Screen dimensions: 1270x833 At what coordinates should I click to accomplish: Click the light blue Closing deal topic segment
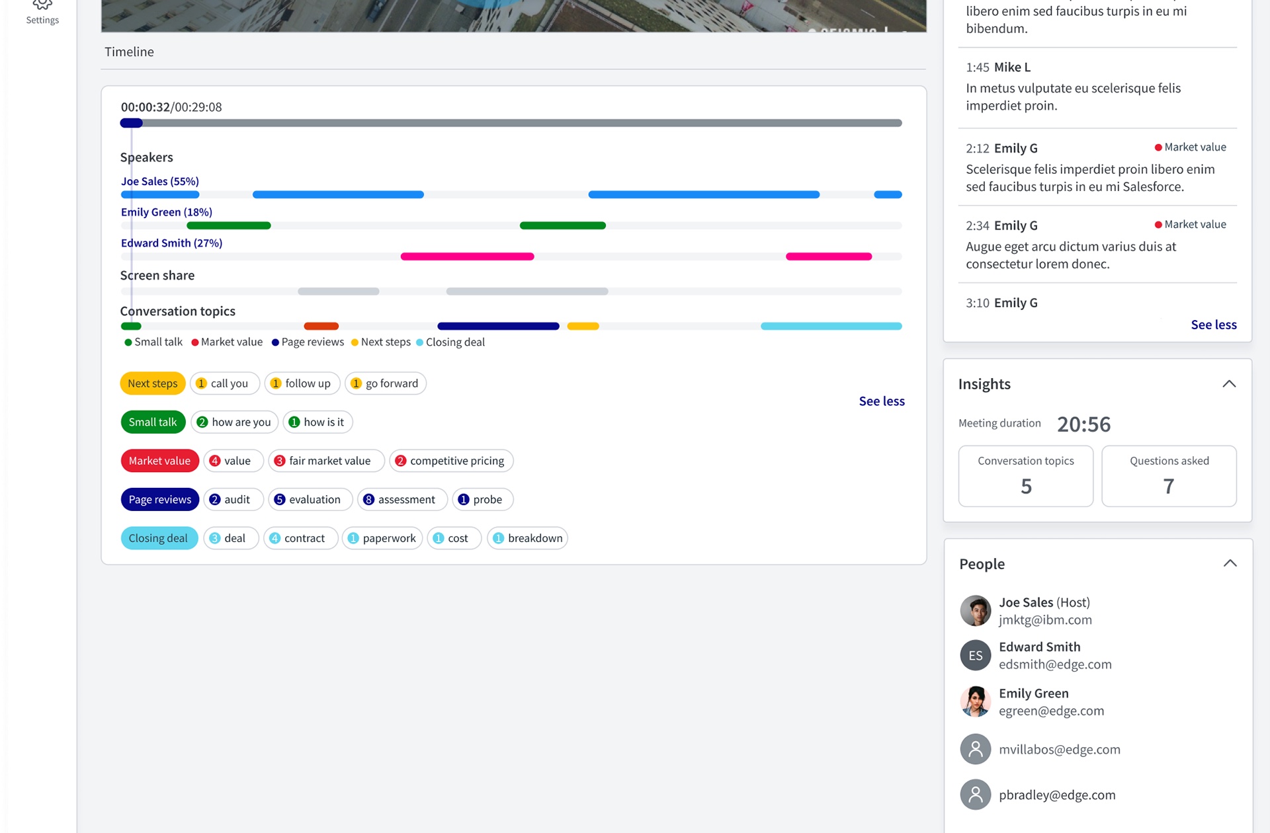point(831,326)
